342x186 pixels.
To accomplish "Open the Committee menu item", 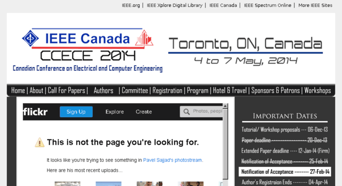I will point(135,91).
